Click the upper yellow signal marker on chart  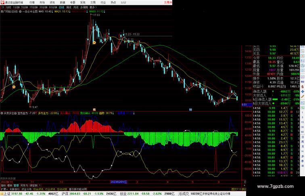[94, 43]
